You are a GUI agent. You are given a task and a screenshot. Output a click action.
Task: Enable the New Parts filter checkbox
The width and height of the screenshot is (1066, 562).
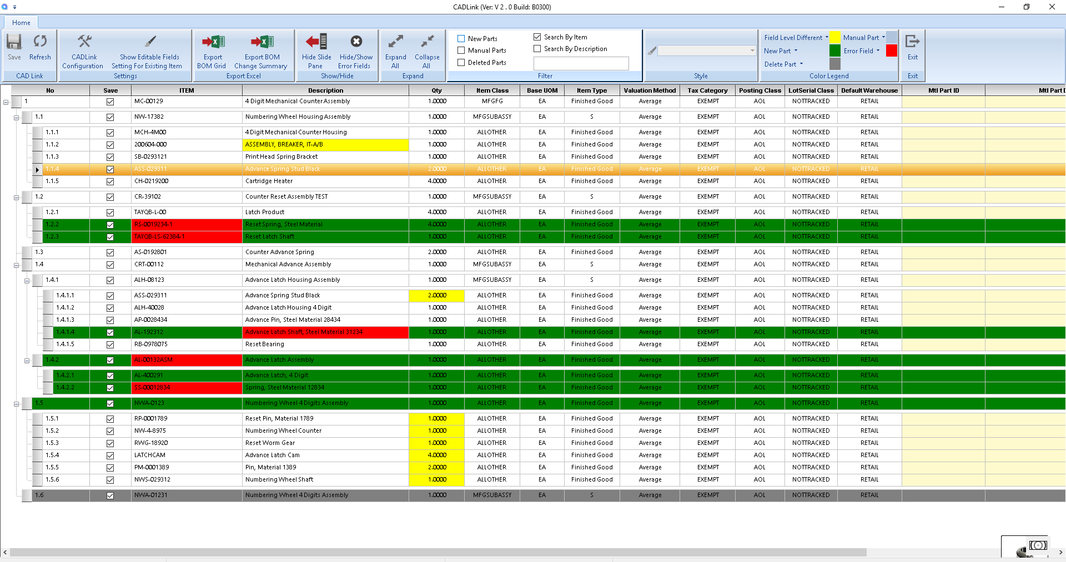point(461,39)
